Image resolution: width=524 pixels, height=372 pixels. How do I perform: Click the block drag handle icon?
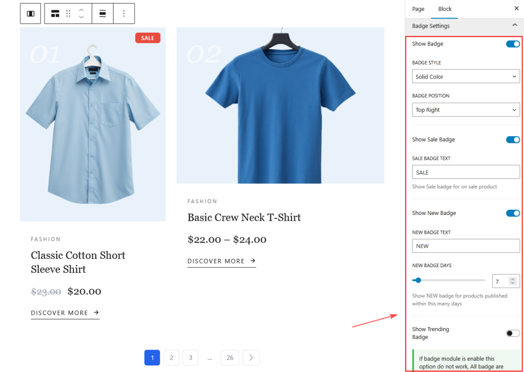[x=69, y=14]
